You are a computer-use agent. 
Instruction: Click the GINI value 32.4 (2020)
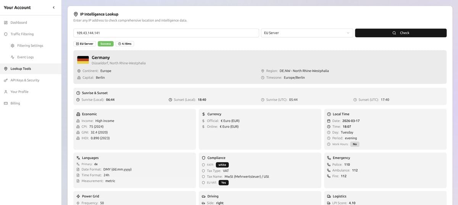[100, 132]
